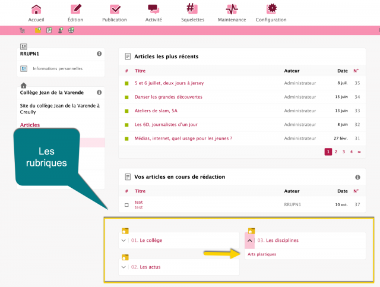The height and width of the screenshot is (287, 380).
Task: Open article Danser les grandes découvertes
Action: point(169,97)
